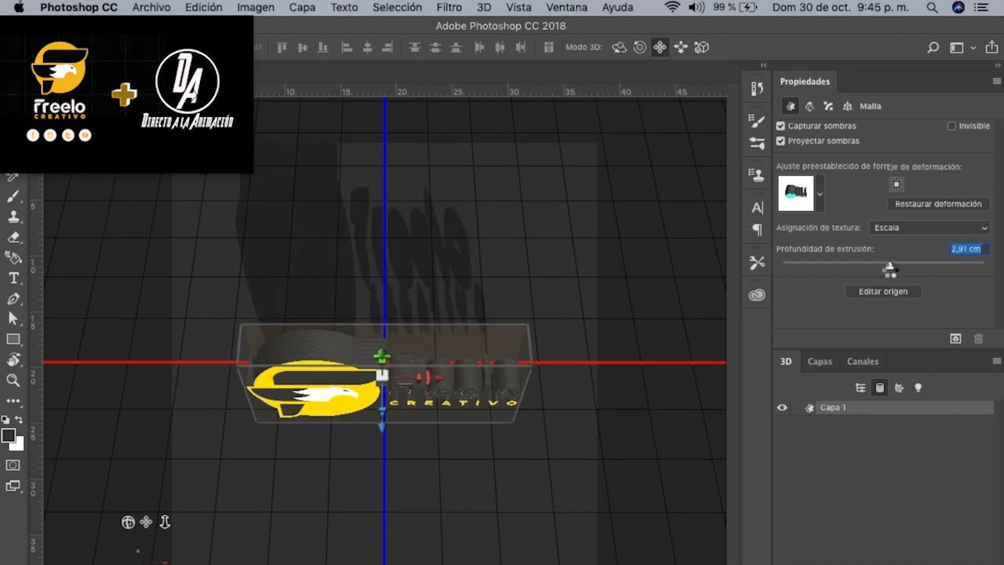Viewport: 1004px width, 565px height.
Task: Select the Pen tool
Action: point(13,298)
